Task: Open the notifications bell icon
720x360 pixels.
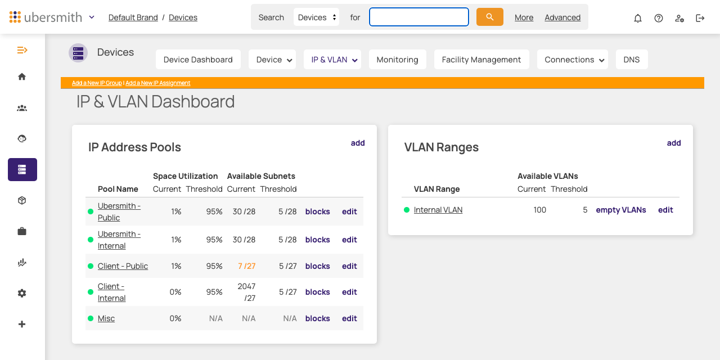Action: [x=638, y=18]
